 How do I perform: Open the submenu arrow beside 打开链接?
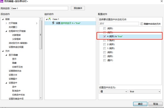37,23
